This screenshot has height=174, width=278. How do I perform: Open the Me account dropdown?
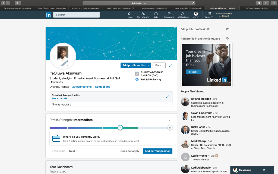click(x=196, y=15)
